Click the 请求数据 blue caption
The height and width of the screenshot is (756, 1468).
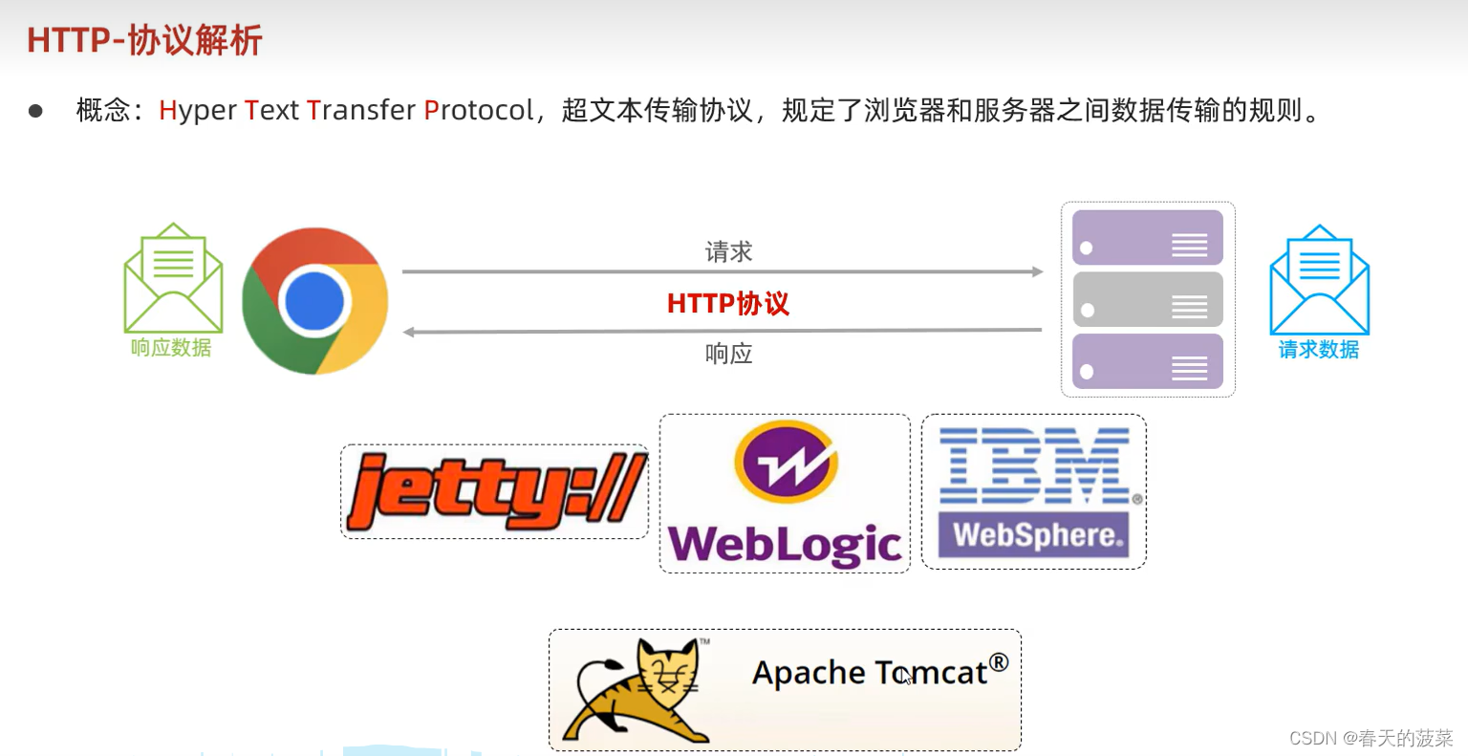pos(1319,350)
